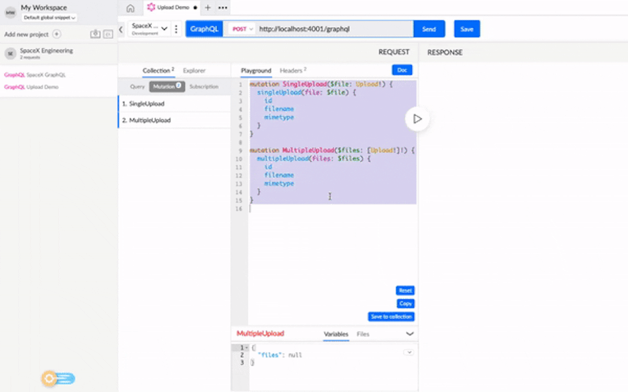Click the import project icon in sidebar
628x392 pixels.
(x=95, y=34)
